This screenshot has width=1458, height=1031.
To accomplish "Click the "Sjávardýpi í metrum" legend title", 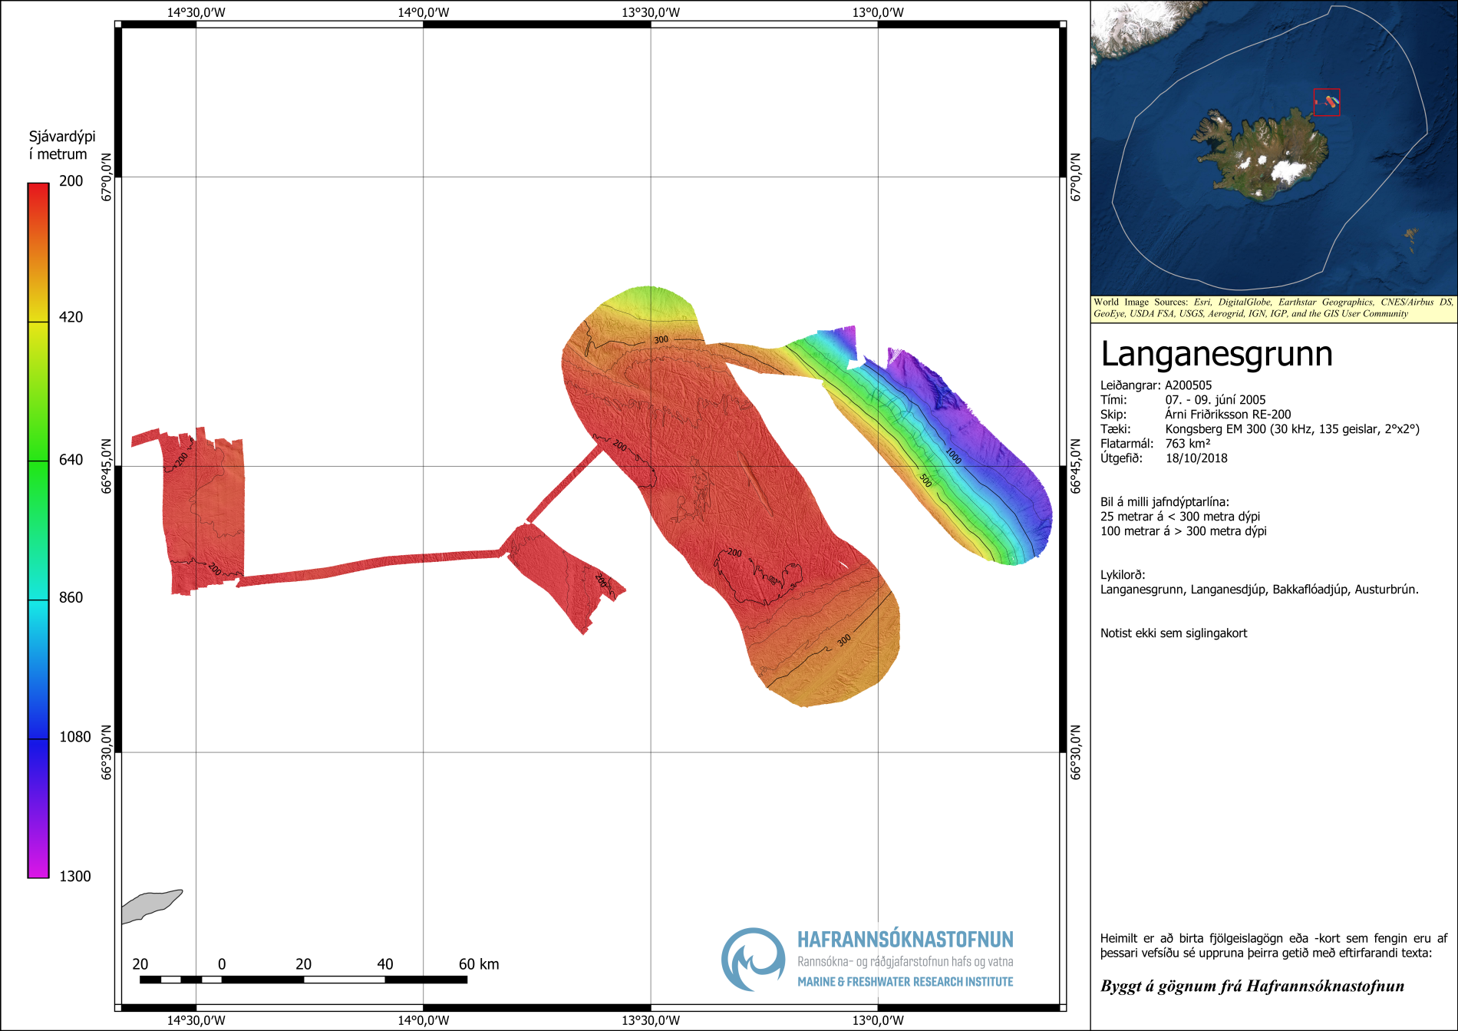I will point(62,145).
